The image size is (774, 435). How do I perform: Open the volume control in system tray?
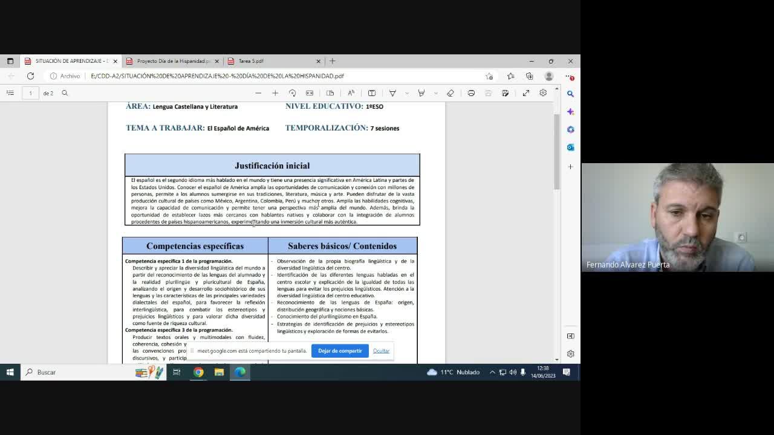tap(513, 372)
